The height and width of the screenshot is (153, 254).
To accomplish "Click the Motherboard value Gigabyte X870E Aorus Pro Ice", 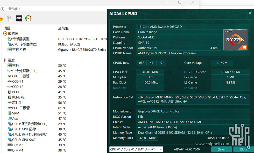I will [193, 111].
